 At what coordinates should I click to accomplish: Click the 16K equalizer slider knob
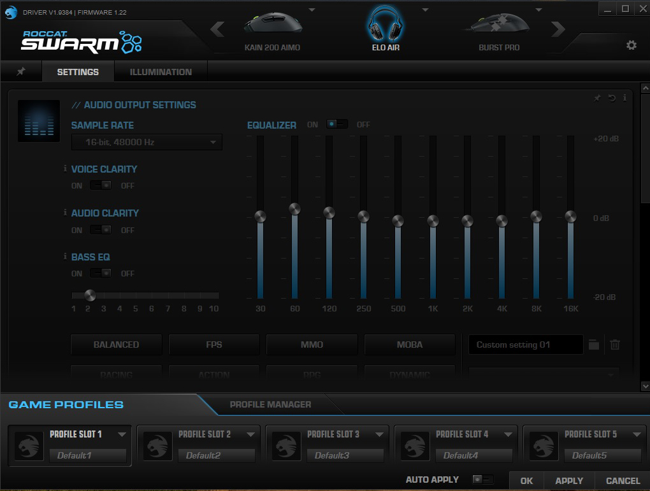click(570, 217)
